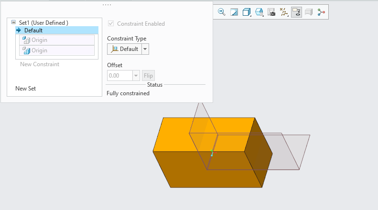
Task: Select the Default constraint row
Action: point(57,30)
